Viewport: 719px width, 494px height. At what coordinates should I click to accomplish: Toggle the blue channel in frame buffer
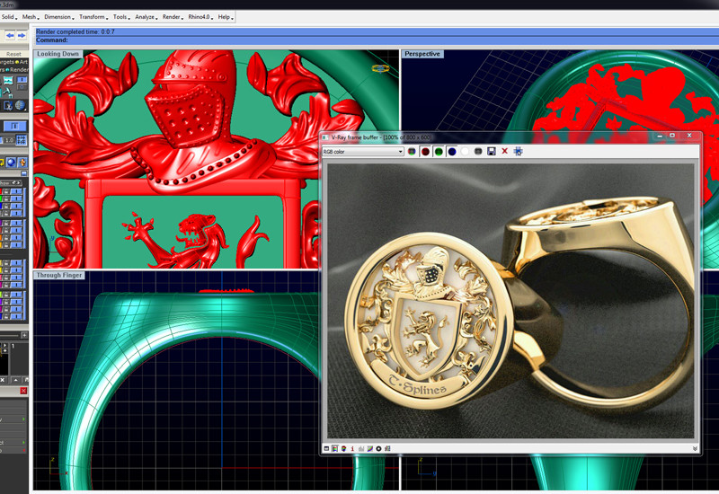click(x=452, y=152)
